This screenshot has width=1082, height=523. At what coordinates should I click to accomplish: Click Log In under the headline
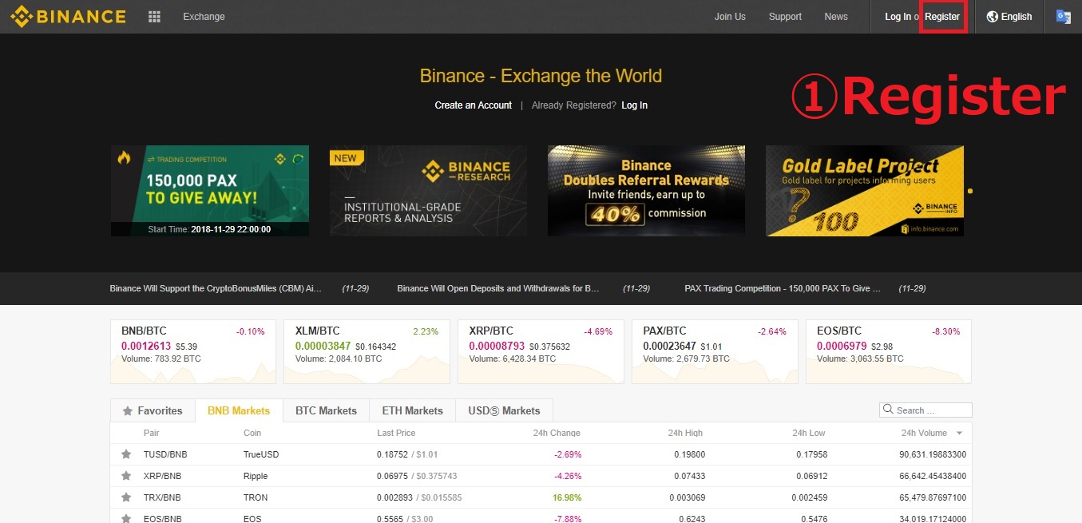(635, 105)
